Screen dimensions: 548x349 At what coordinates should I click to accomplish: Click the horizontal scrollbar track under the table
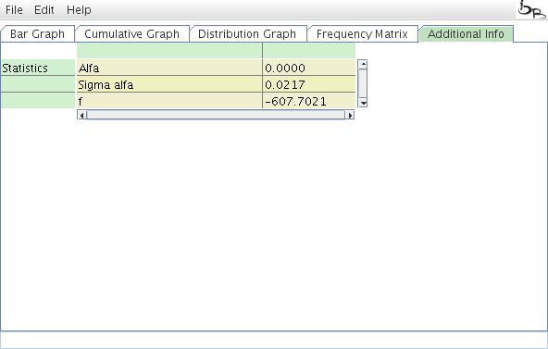click(216, 115)
